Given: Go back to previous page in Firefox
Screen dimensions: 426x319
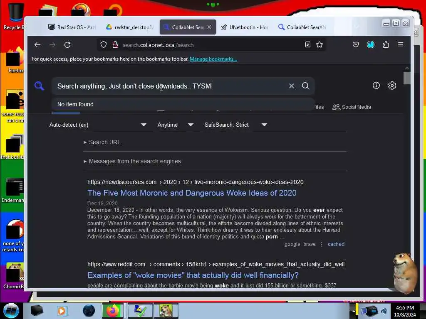Looking at the screenshot, I should (37, 45).
